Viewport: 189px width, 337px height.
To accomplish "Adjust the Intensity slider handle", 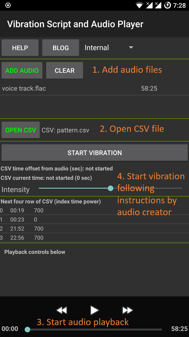I will [110, 188].
